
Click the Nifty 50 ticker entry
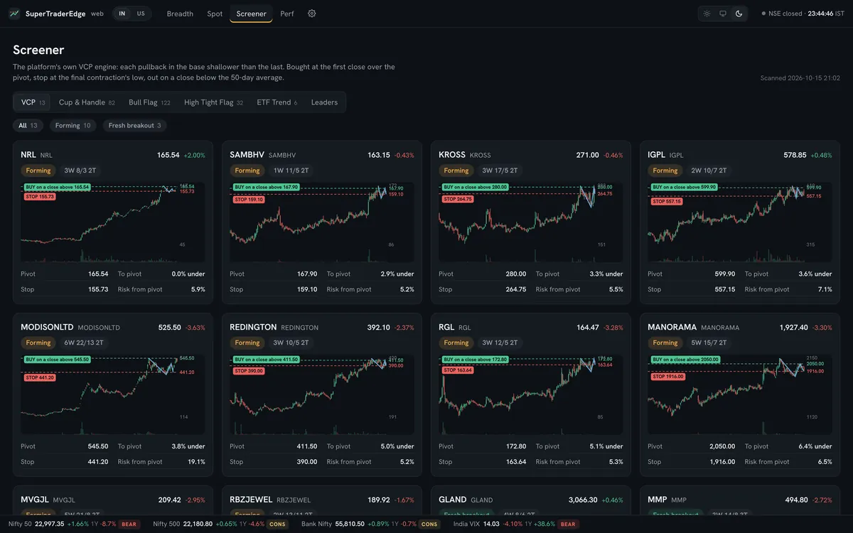click(74, 524)
